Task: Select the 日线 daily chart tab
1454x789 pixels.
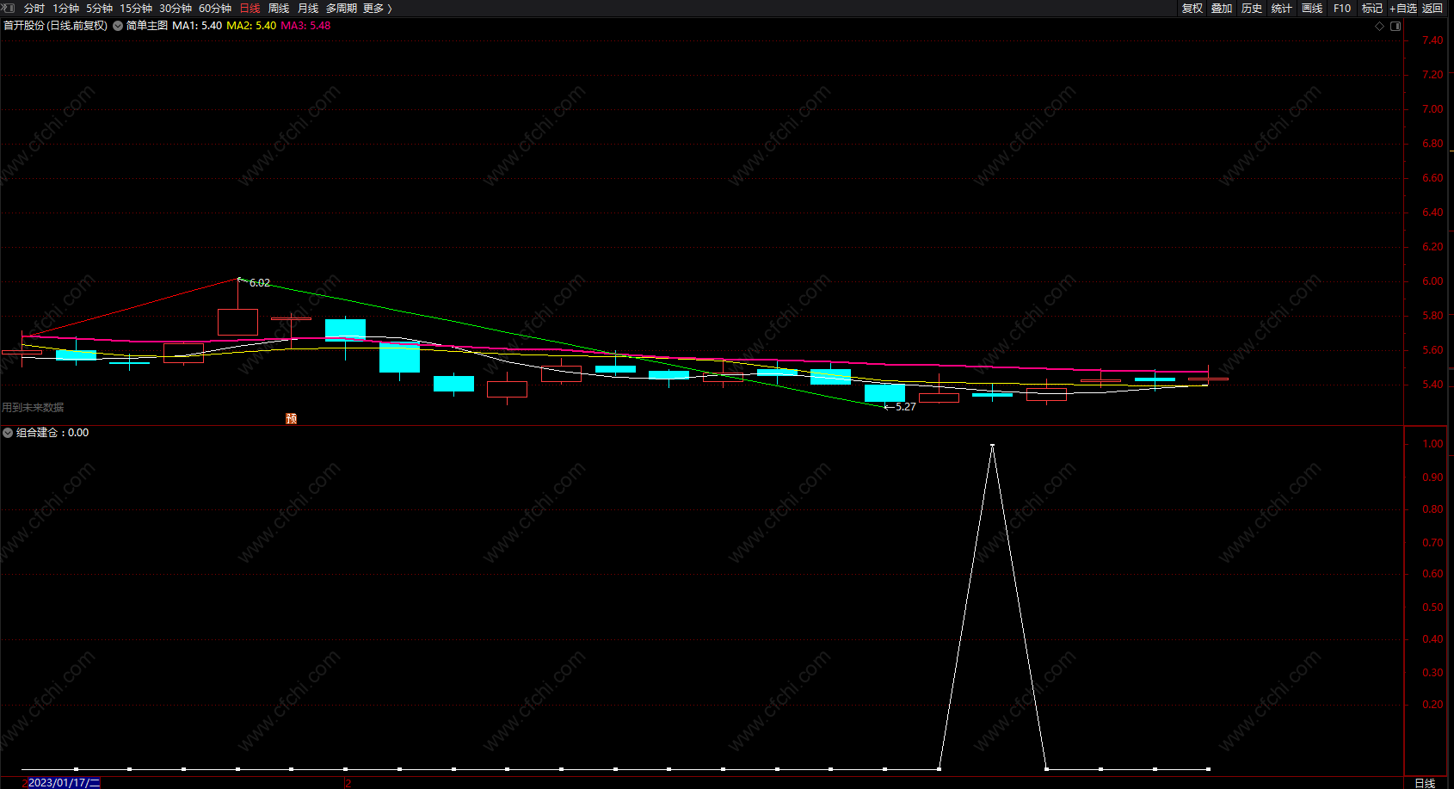Action: pyautogui.click(x=250, y=8)
